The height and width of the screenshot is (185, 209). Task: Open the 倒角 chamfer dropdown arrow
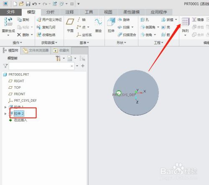point(155,35)
